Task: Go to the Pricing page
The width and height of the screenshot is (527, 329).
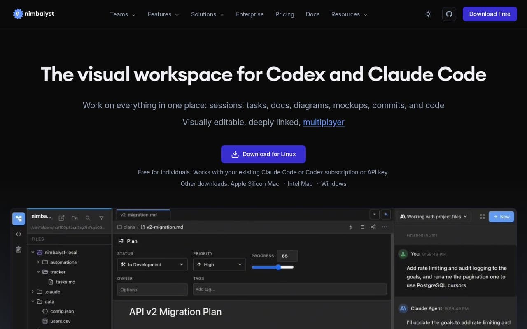Action: tap(285, 14)
